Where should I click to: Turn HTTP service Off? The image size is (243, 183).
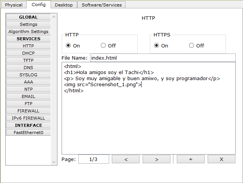coord(103,46)
